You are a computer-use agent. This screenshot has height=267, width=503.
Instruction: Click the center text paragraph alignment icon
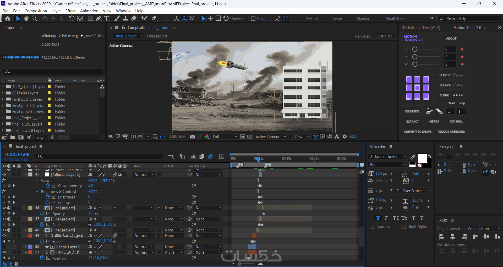pos(449,156)
